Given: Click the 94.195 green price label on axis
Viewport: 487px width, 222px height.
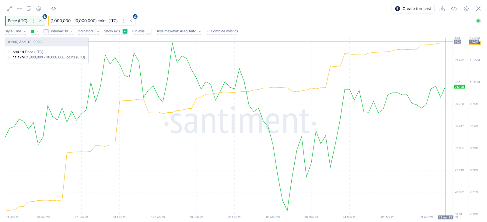Looking at the screenshot, I should tap(459, 87).
